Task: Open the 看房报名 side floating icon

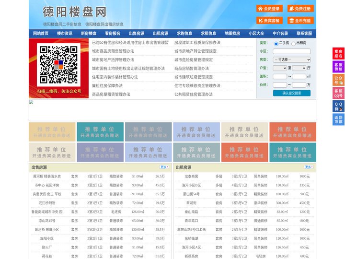Action: point(338,54)
